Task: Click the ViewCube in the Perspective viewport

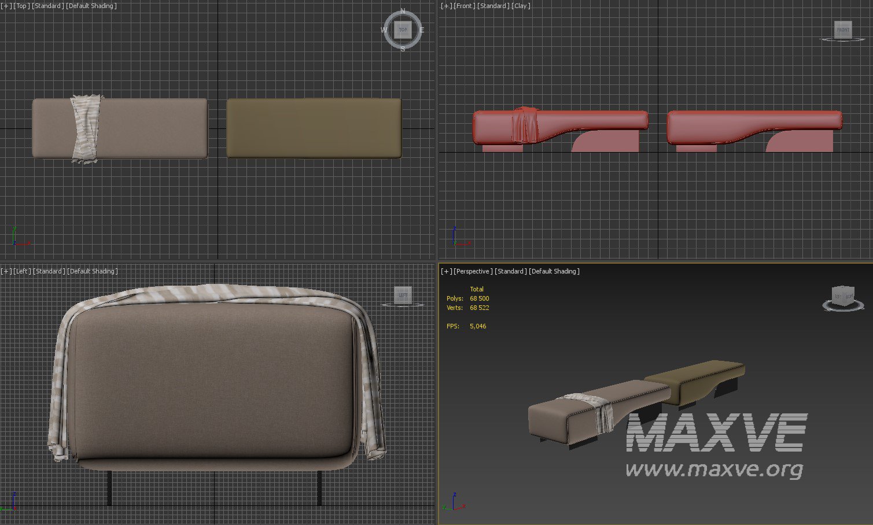Action: pos(842,297)
